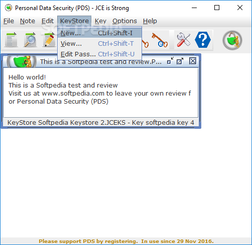Click the edit note pencil icon

pyautogui.click(x=49, y=40)
